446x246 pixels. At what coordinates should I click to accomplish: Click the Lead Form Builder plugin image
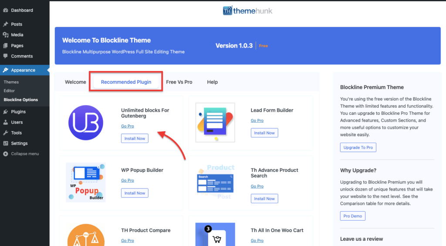215,123
